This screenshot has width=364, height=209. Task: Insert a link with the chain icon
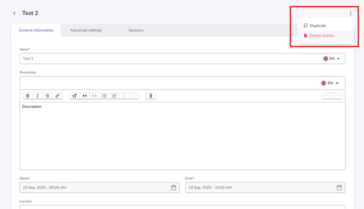(x=58, y=96)
